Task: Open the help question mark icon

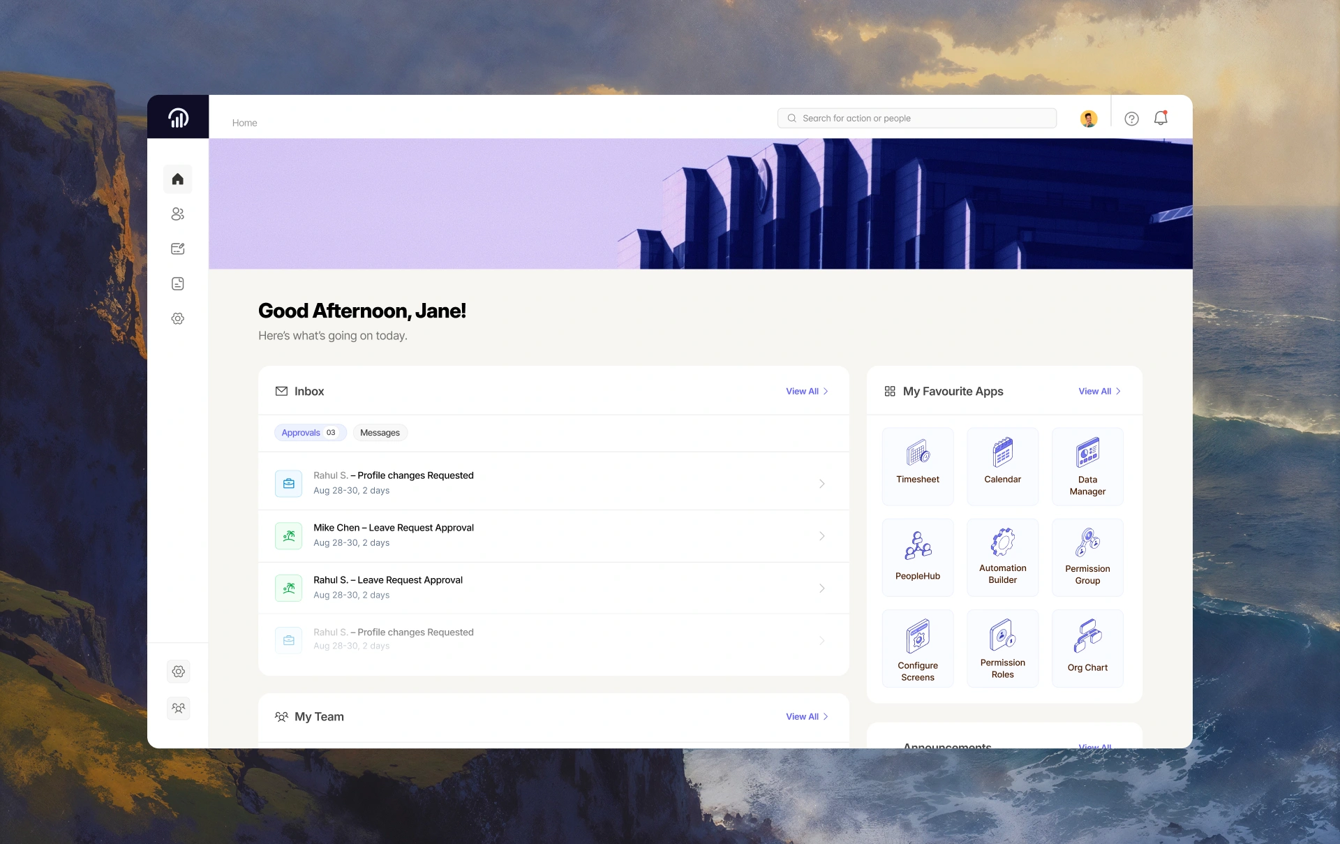Action: pos(1131,119)
